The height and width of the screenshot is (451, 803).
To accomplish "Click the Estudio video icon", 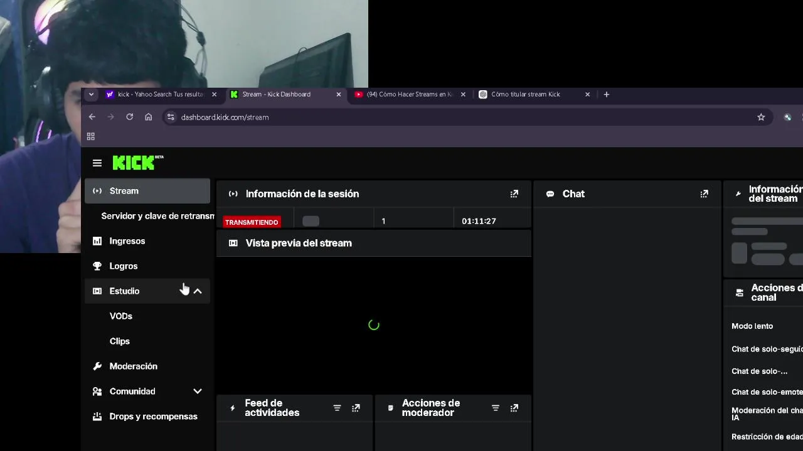I will (97, 291).
